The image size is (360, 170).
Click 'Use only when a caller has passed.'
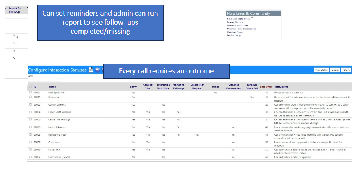pos(292,157)
